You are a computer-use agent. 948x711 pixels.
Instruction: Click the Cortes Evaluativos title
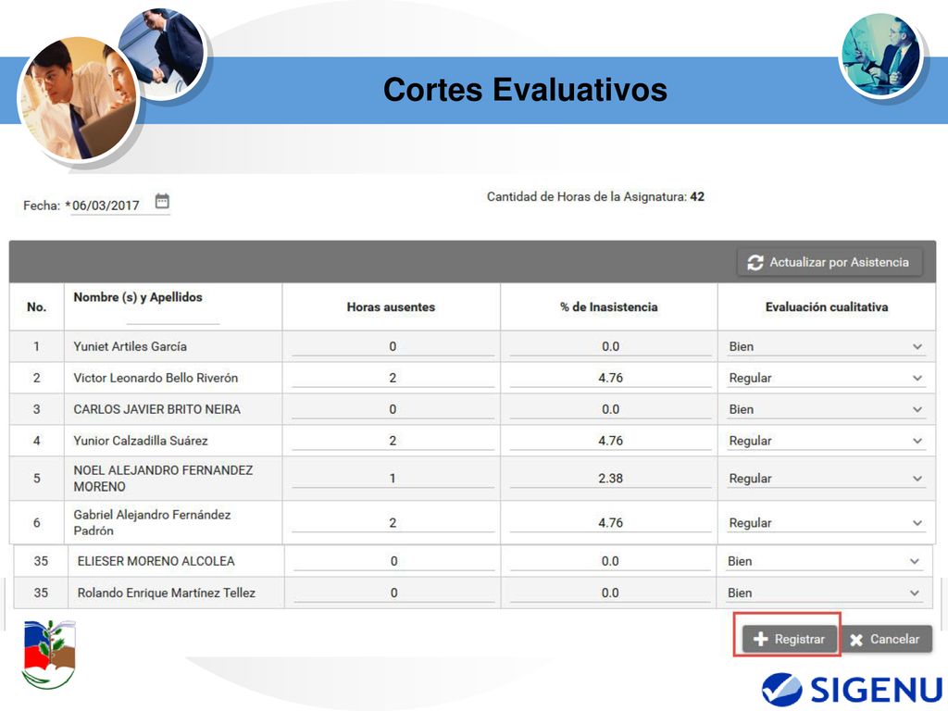tap(526, 90)
